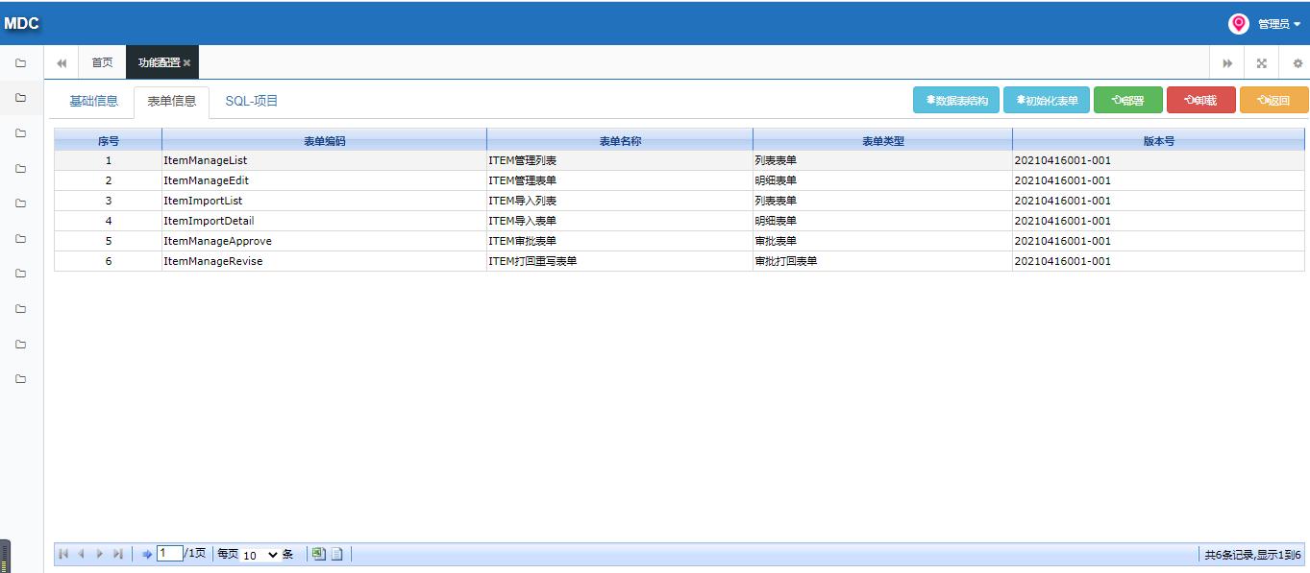The height and width of the screenshot is (573, 1310).
Task: Jump to the last page with the pager icon
Action: (117, 554)
